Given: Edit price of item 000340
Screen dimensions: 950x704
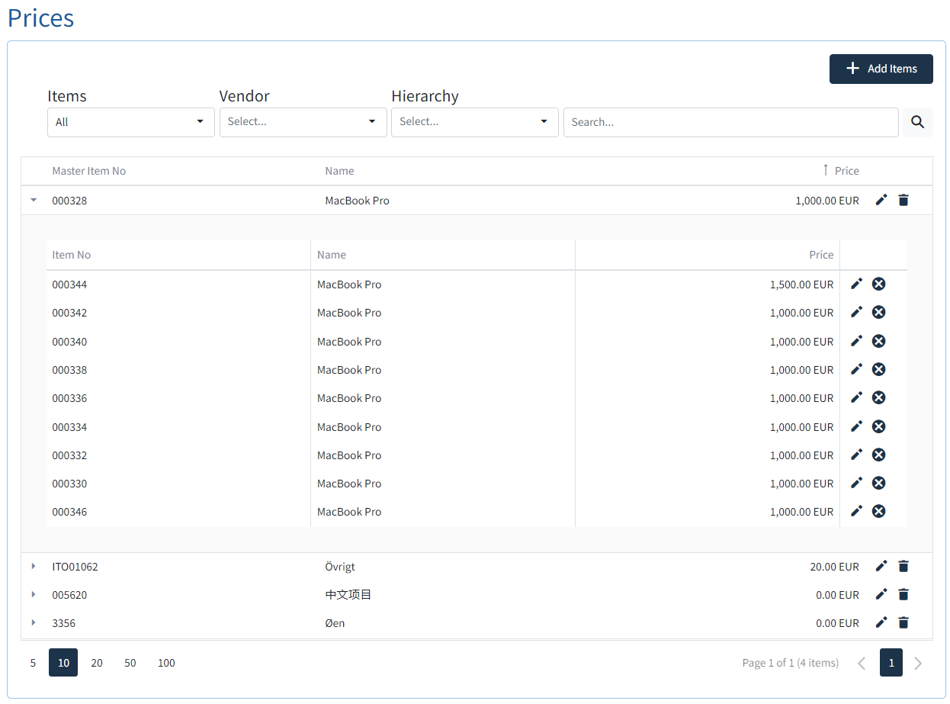Looking at the screenshot, I should [856, 341].
